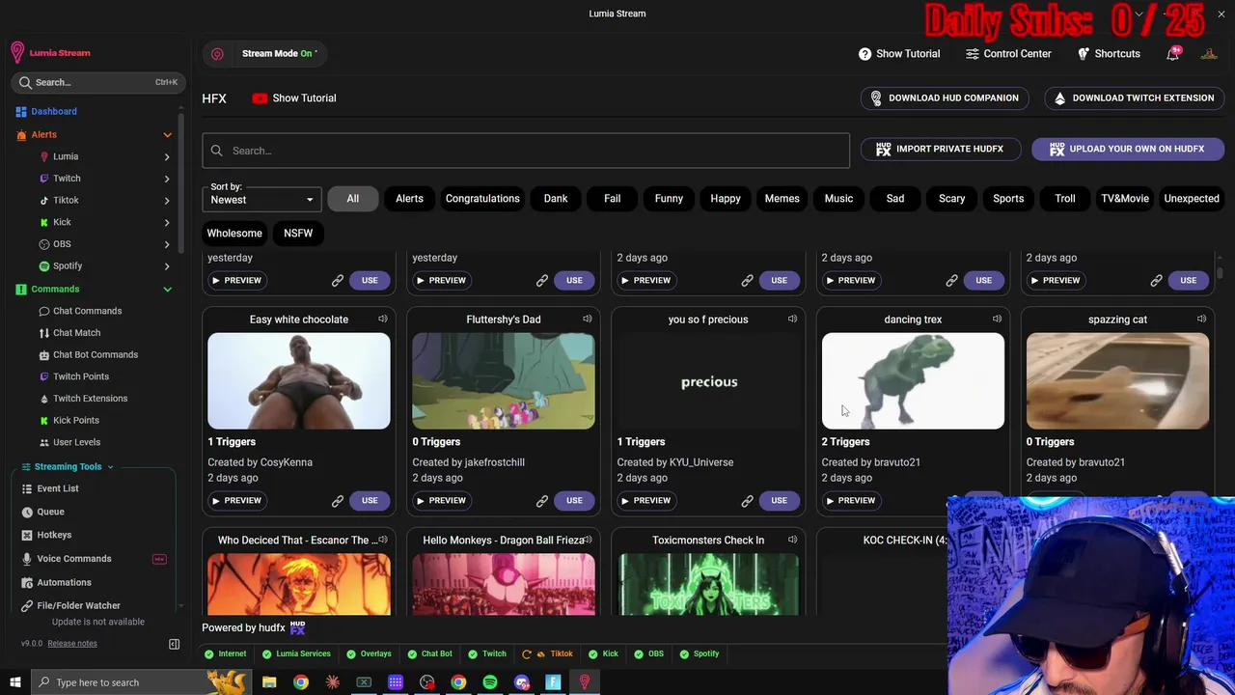Toggle OBS connection status
Screen dimensions: 1235x695
tap(647, 653)
